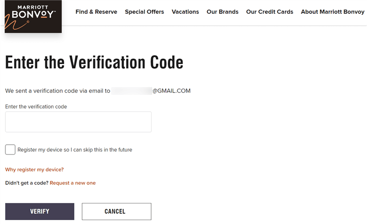
Task: Click the 'Register my device so I can skip' label
Action: 75,150
